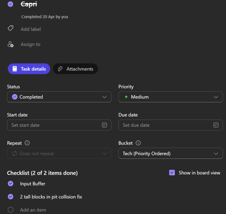Open the Bucket dropdown Tech (Priority Ordered)
This screenshot has height=214, width=226.
[x=170, y=153]
